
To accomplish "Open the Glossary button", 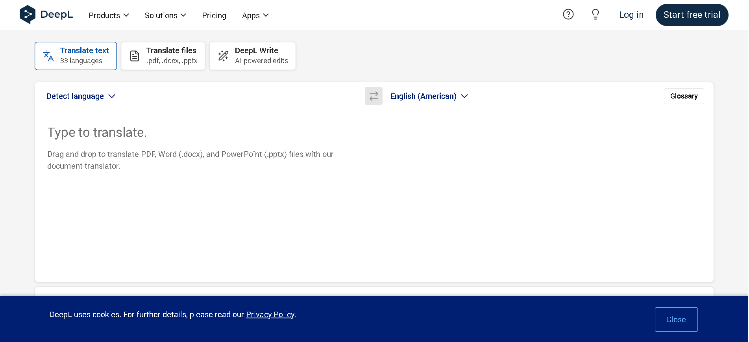I will click(x=684, y=96).
